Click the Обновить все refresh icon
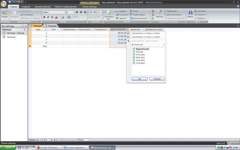The width and height of the screenshot is (240, 150). [x=109, y=13]
